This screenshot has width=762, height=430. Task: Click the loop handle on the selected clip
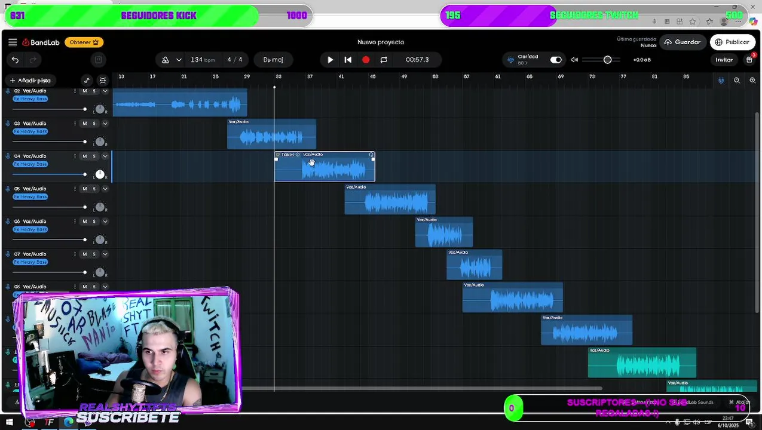click(371, 155)
